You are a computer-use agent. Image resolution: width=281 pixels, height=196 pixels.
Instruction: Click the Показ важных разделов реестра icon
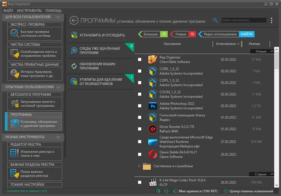(15, 173)
